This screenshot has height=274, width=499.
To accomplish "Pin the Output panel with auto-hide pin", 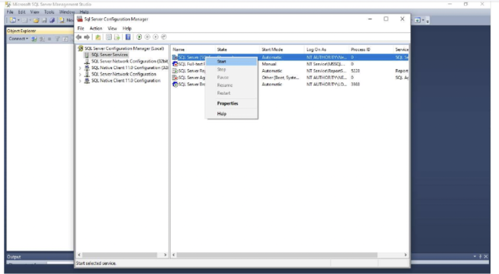I will click(480, 256).
